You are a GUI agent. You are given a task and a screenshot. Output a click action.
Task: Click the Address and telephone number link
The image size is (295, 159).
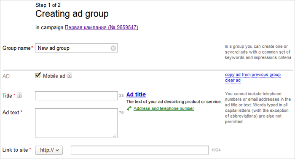164,108
